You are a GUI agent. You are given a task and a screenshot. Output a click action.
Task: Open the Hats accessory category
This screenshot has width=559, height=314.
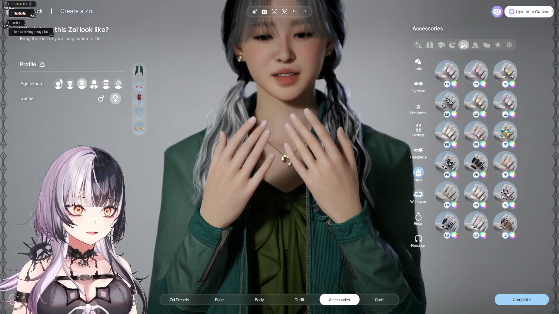tap(418, 64)
